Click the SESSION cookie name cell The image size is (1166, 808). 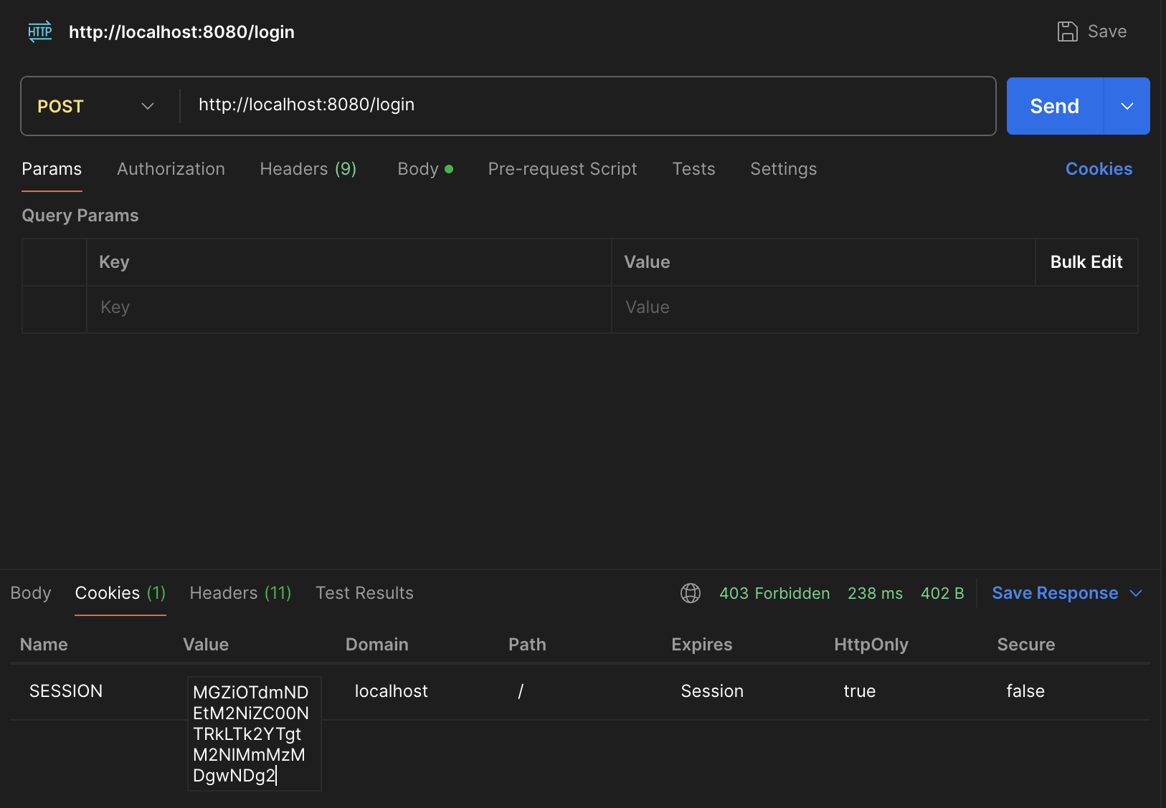tap(66, 691)
